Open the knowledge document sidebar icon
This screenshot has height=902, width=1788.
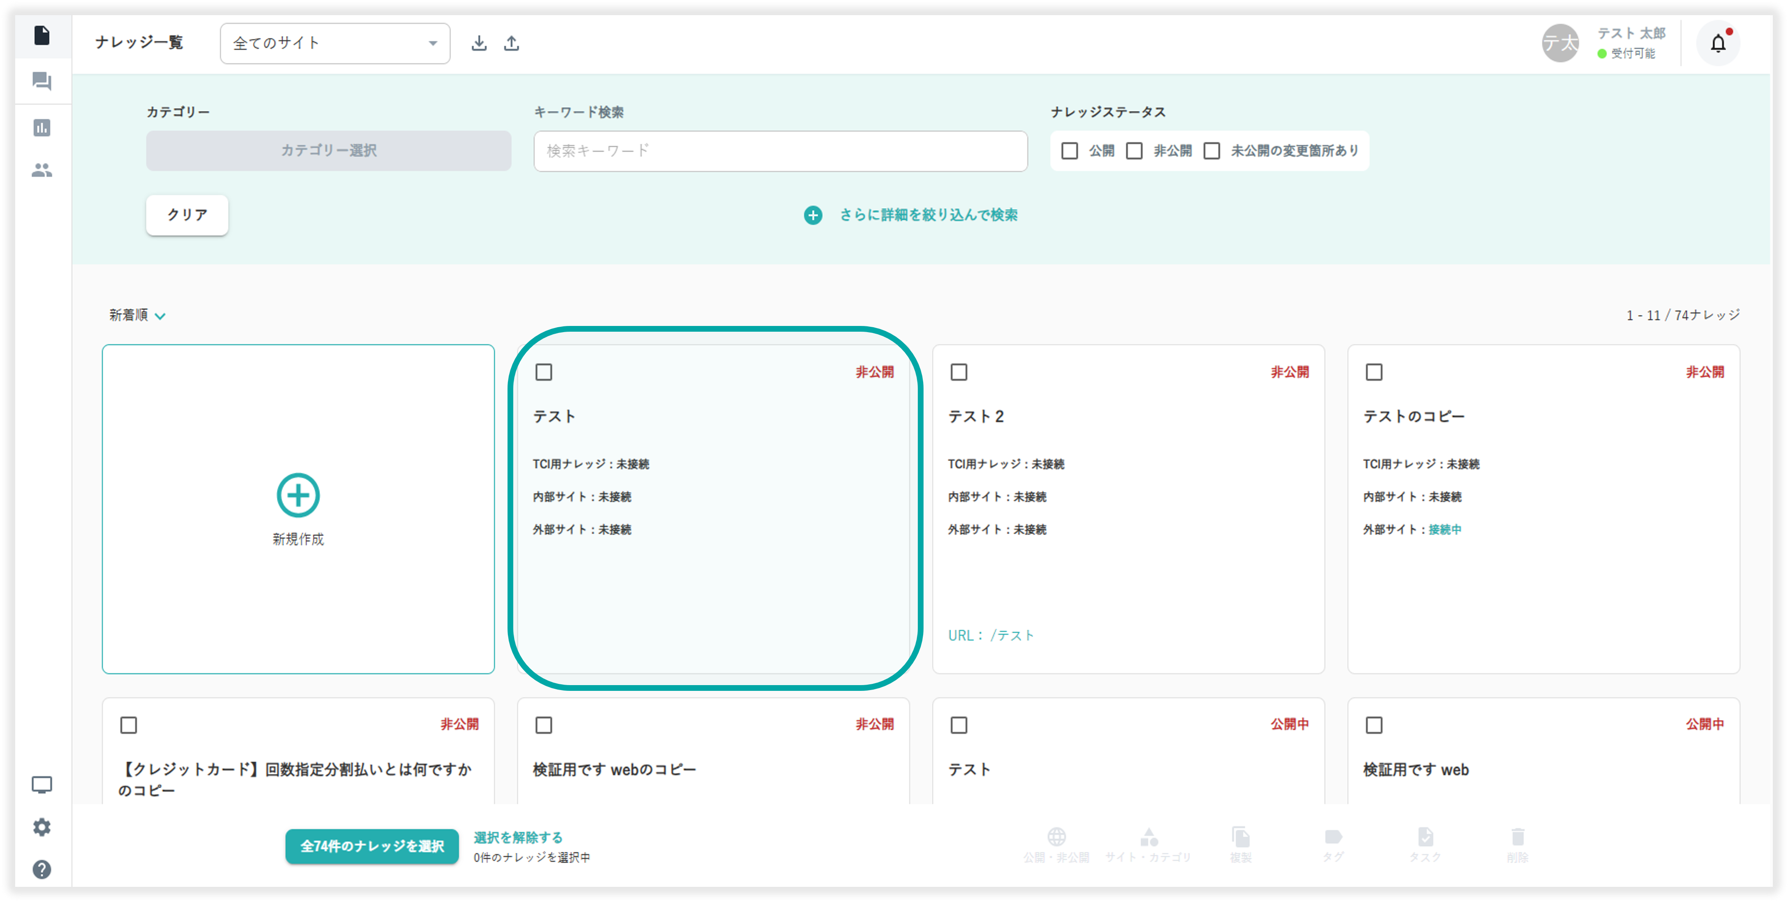[42, 35]
